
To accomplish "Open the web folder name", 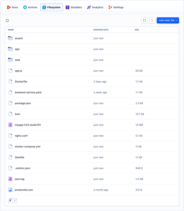I will (x=18, y=60).
